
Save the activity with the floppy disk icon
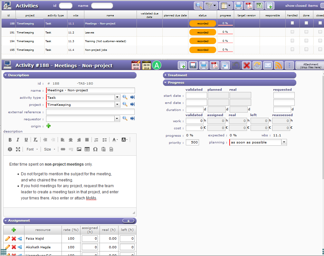pyautogui.click(x=193, y=65)
